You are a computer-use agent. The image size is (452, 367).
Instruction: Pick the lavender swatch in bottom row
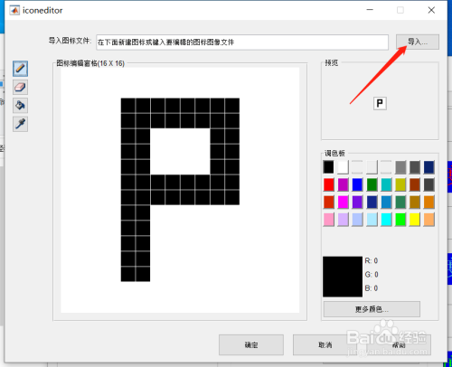click(x=343, y=220)
